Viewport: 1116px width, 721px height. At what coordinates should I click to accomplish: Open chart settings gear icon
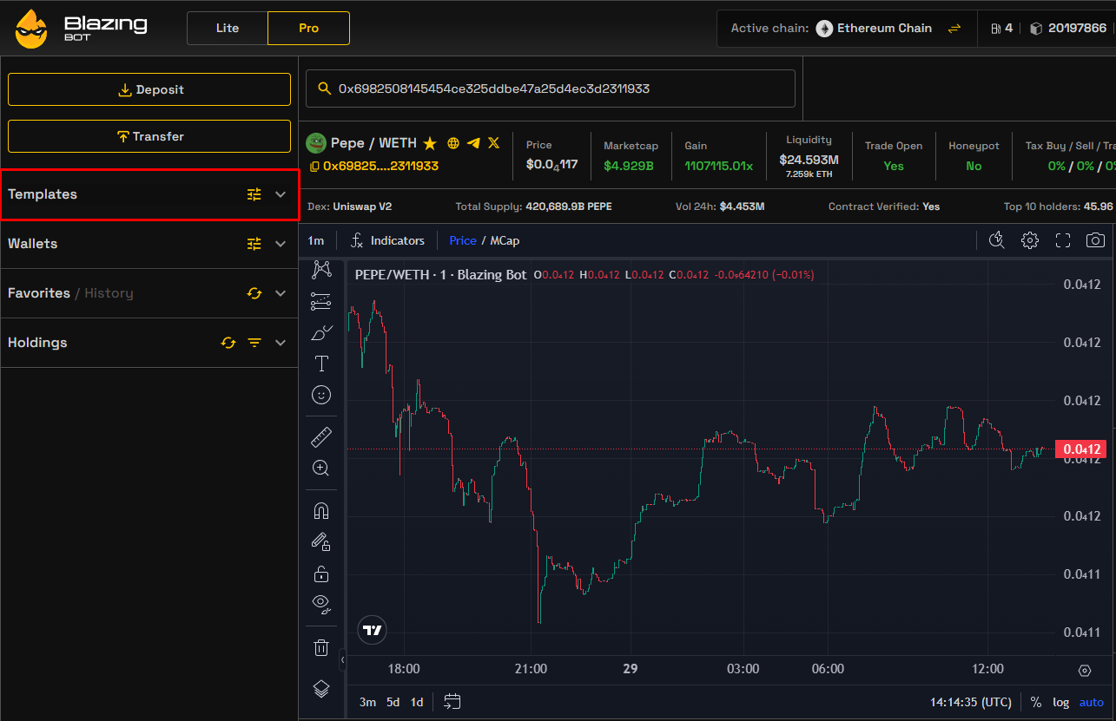click(x=1029, y=240)
